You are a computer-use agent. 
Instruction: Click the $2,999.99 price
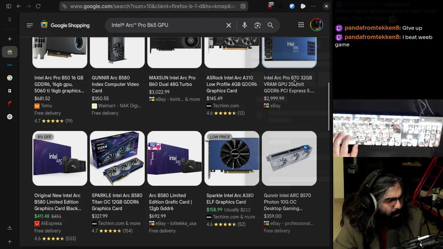pyautogui.click(x=274, y=99)
